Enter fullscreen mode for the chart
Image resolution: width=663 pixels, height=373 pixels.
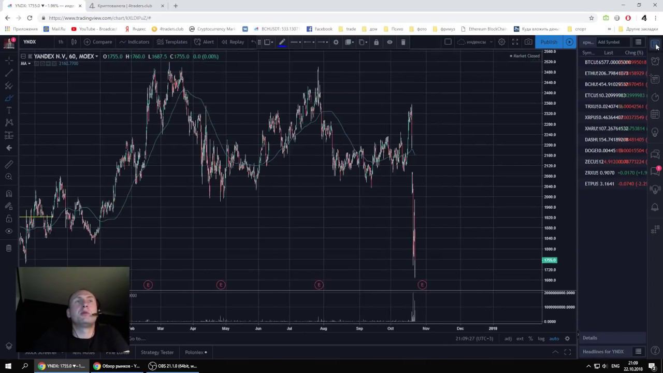pyautogui.click(x=515, y=42)
